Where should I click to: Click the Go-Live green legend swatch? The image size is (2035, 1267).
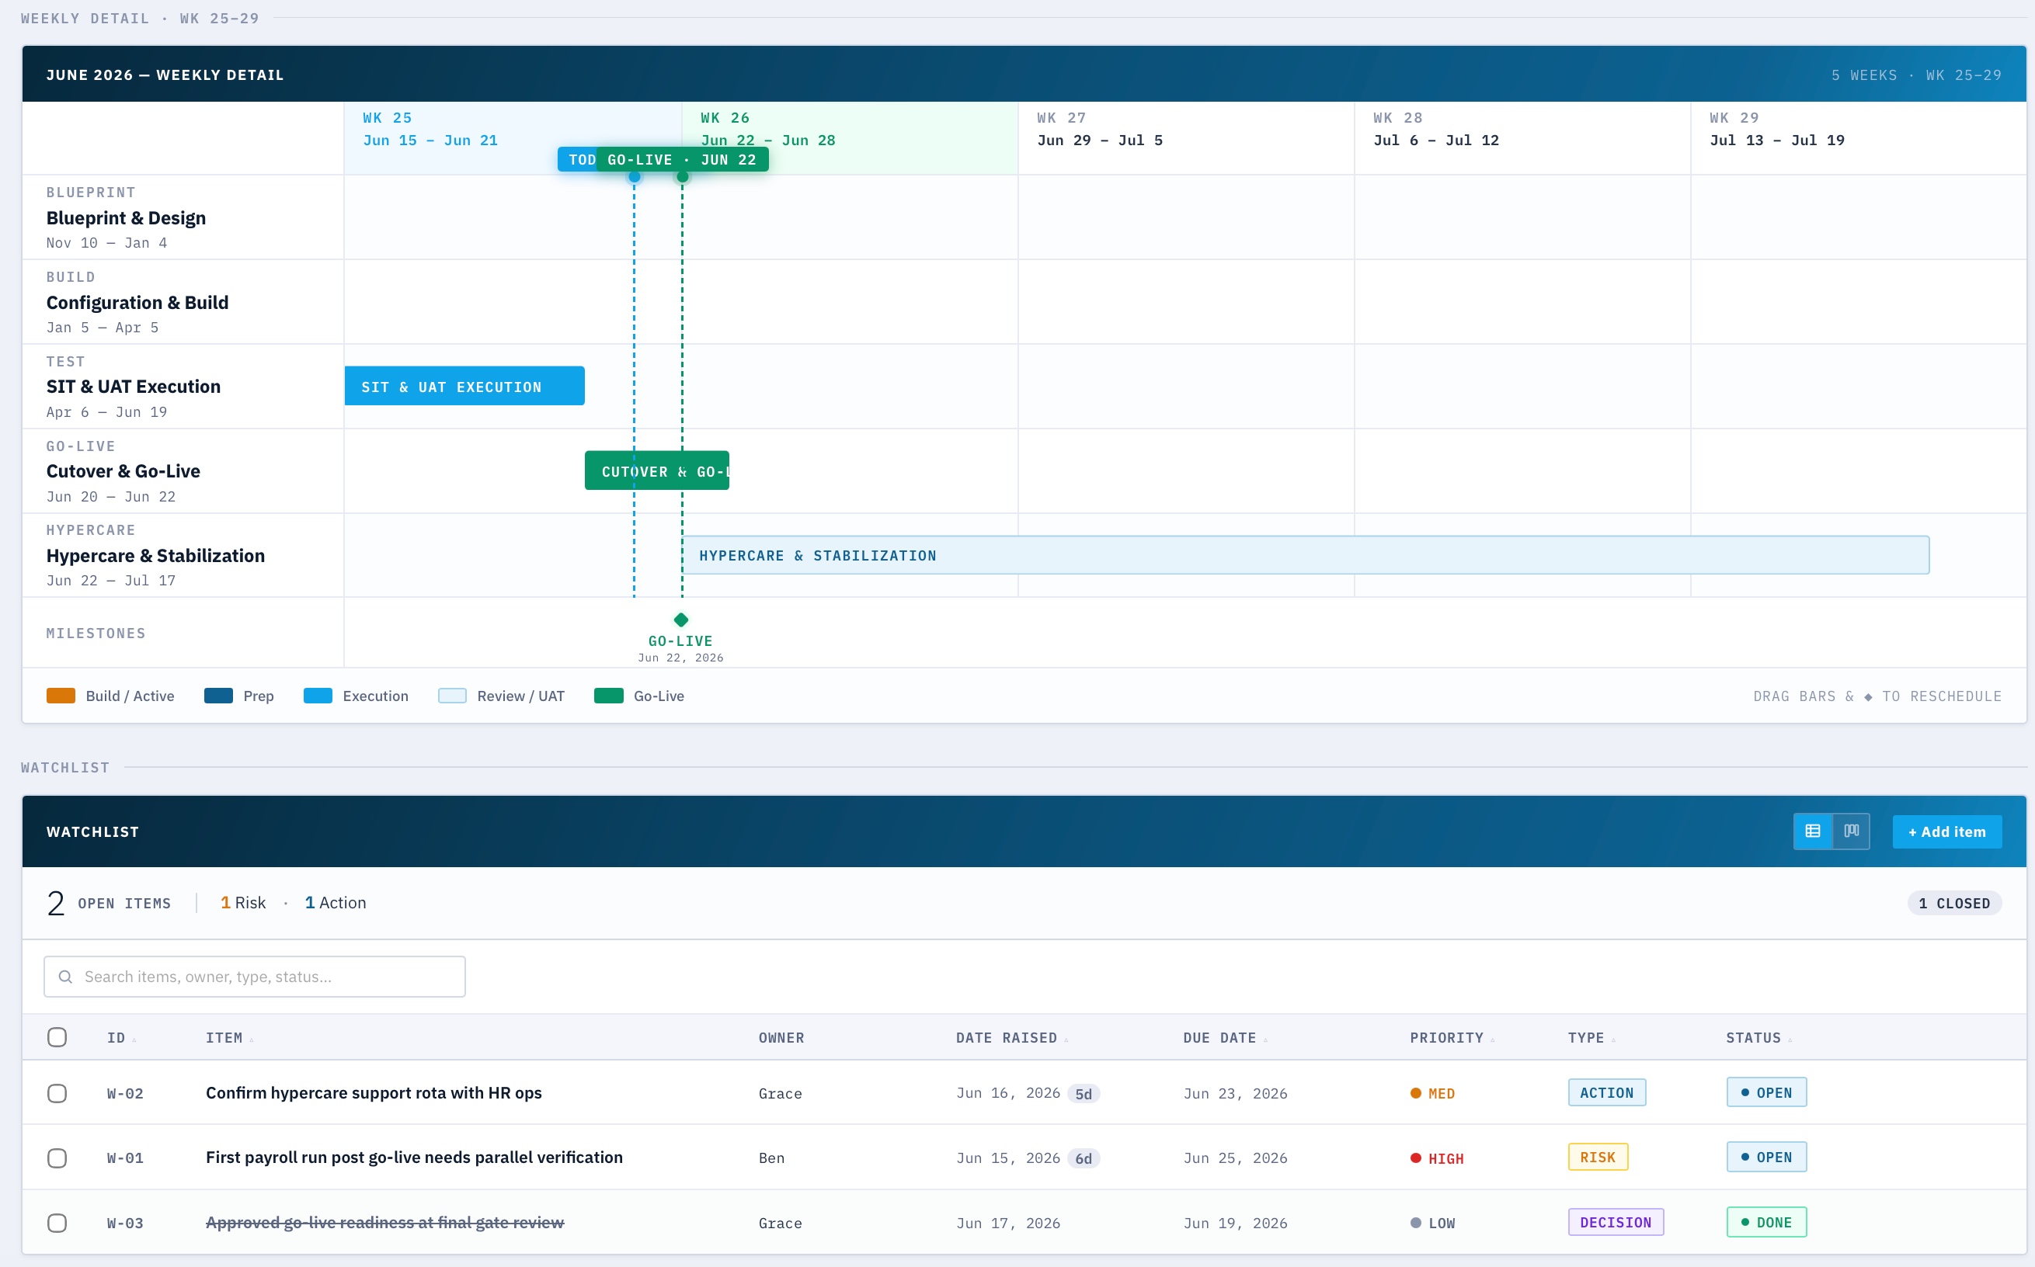pyautogui.click(x=608, y=696)
